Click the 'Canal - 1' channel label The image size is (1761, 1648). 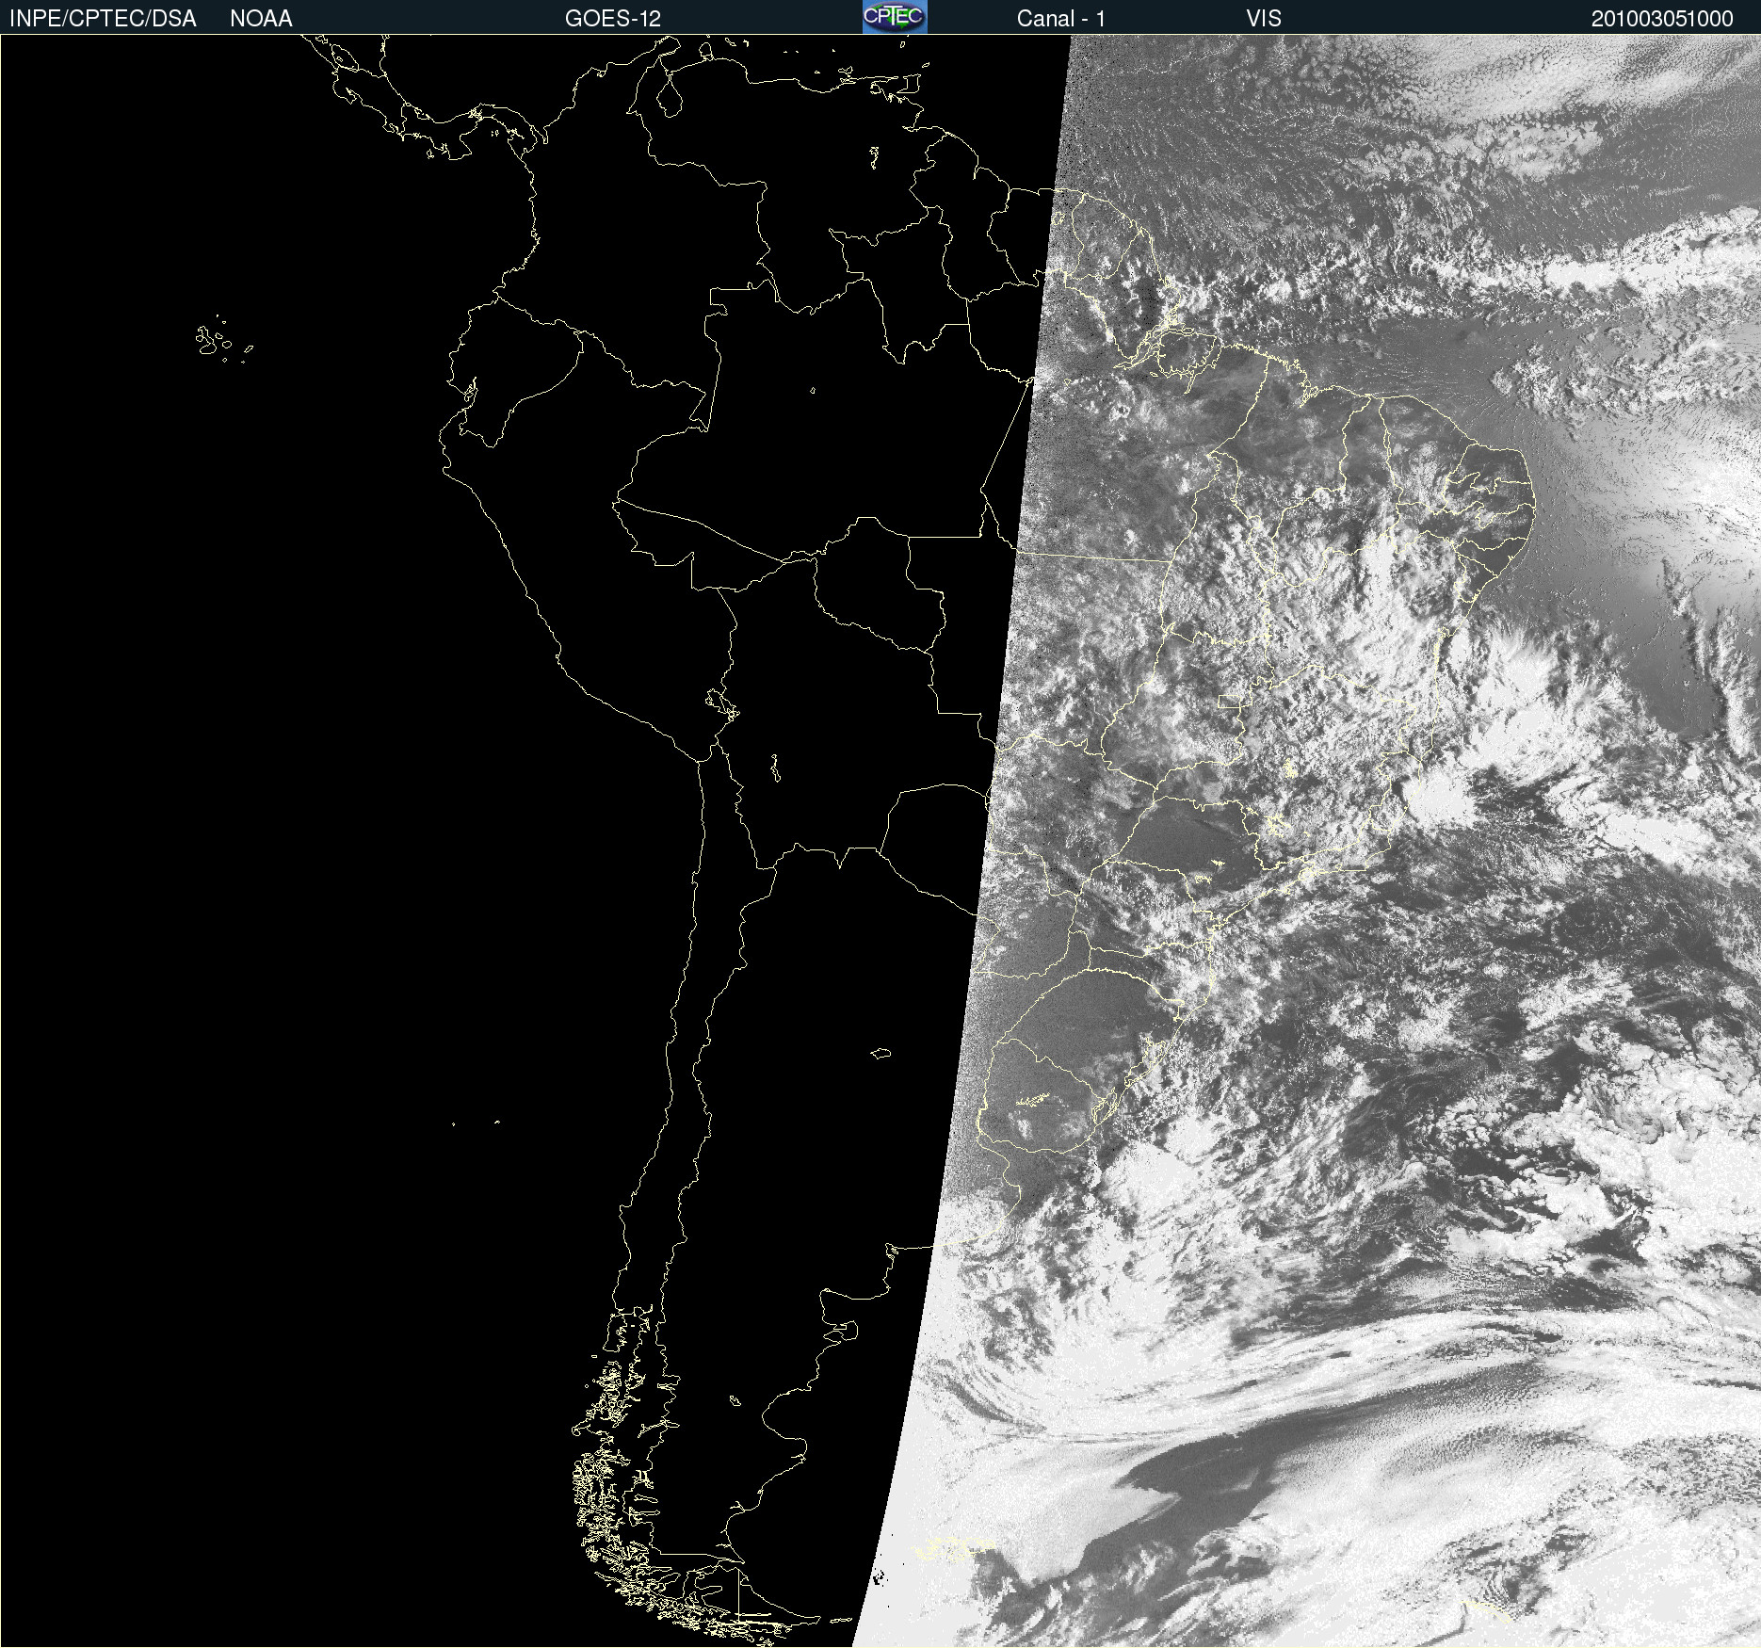click(x=1061, y=19)
